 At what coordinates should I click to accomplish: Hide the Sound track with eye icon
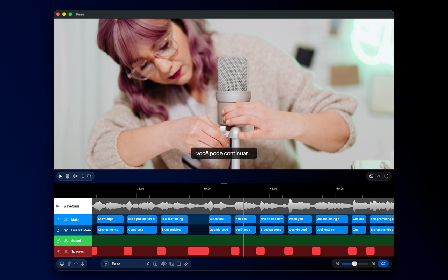point(66,241)
